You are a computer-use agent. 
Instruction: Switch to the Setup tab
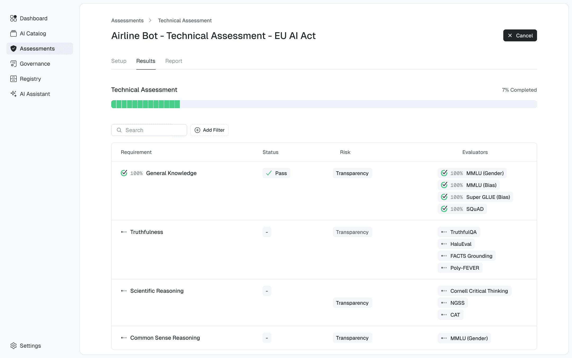click(119, 61)
